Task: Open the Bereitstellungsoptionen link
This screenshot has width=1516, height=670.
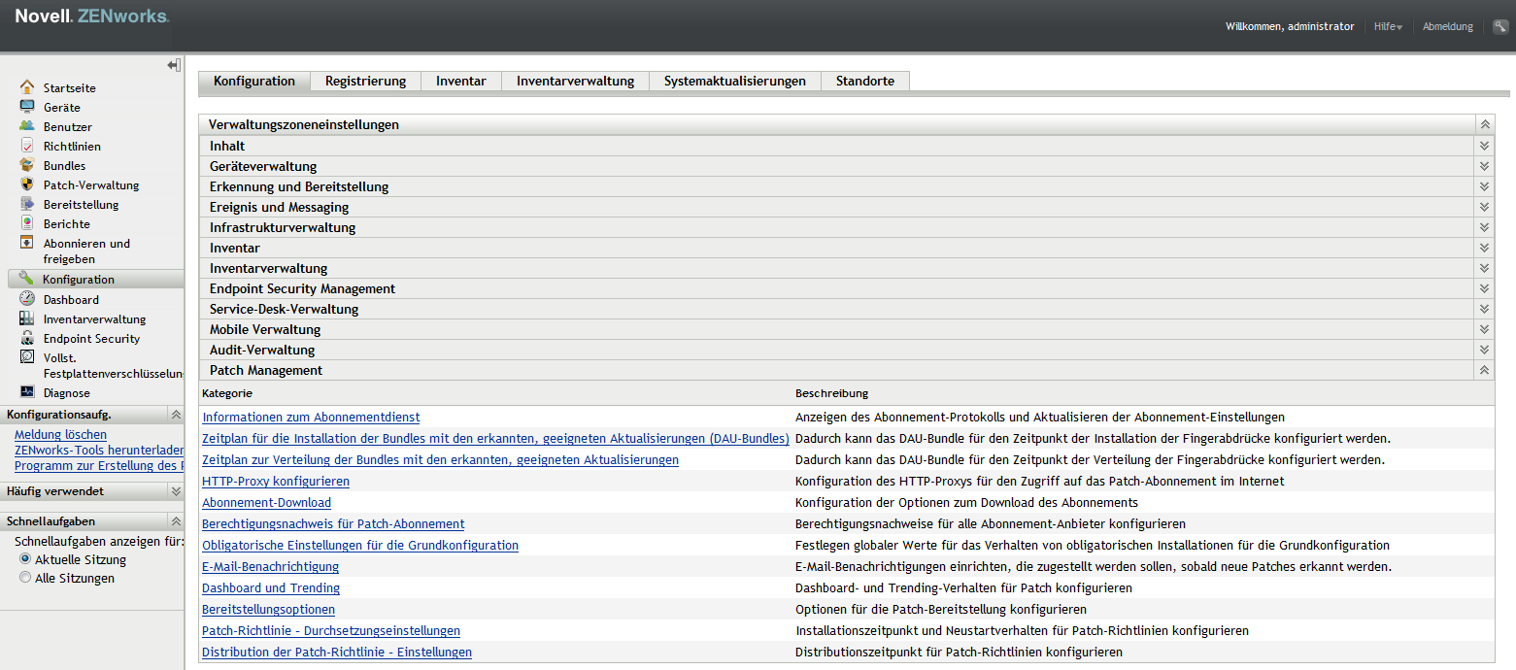Action: click(268, 609)
